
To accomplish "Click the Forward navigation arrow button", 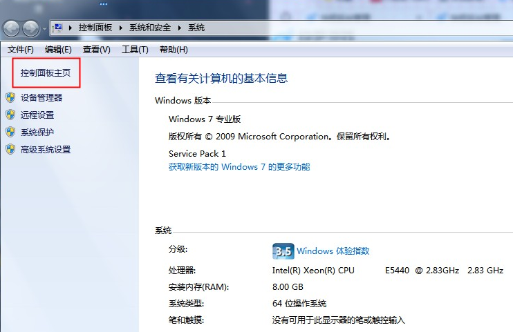I will coord(31,28).
